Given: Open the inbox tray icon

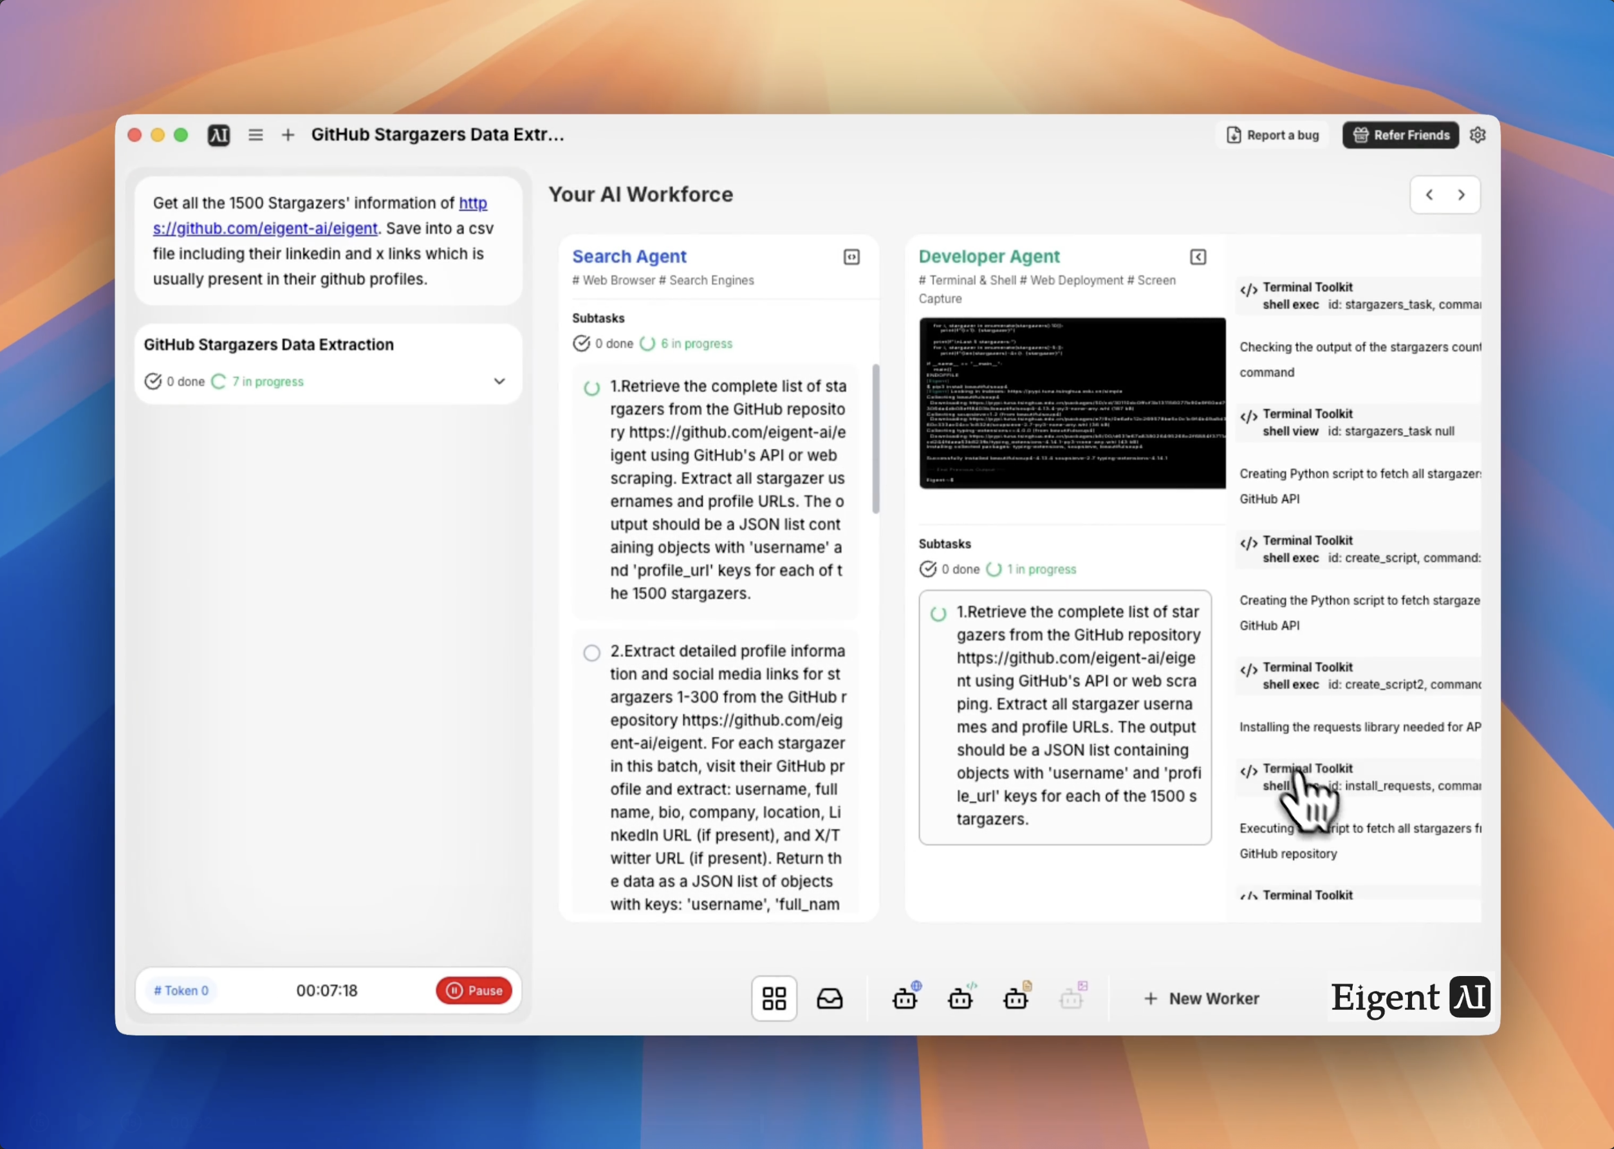Looking at the screenshot, I should tap(830, 999).
